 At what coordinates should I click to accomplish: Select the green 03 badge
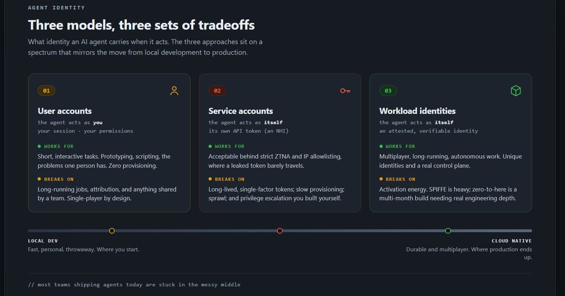[388, 91]
